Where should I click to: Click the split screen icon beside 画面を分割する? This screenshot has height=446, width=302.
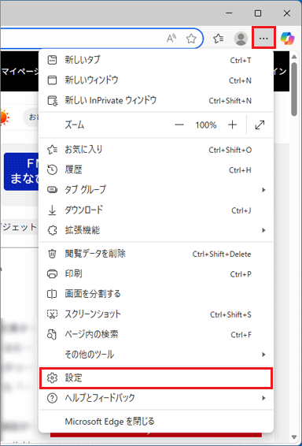click(x=52, y=294)
